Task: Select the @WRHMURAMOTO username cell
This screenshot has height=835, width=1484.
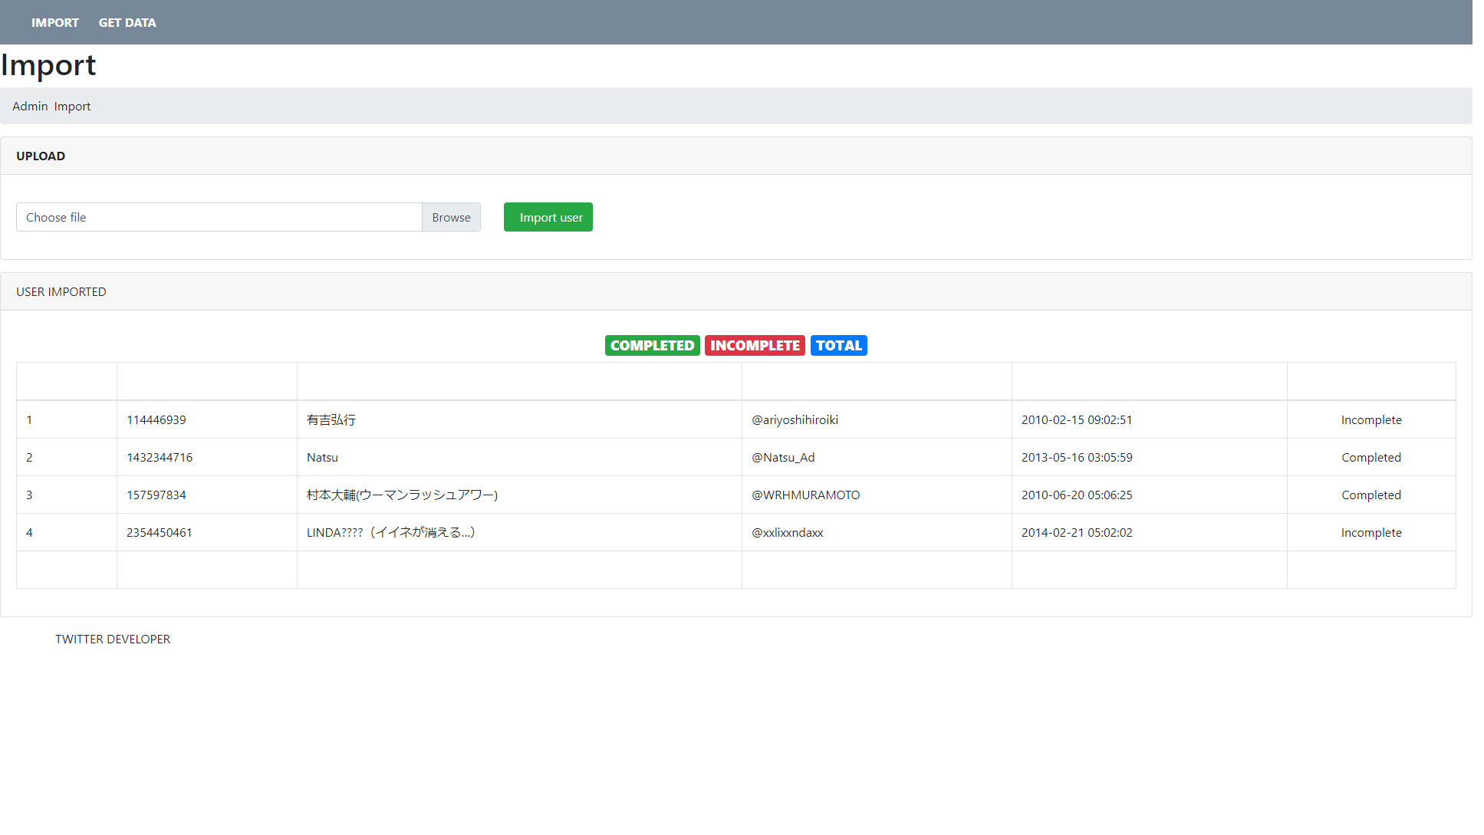Action: coord(805,495)
